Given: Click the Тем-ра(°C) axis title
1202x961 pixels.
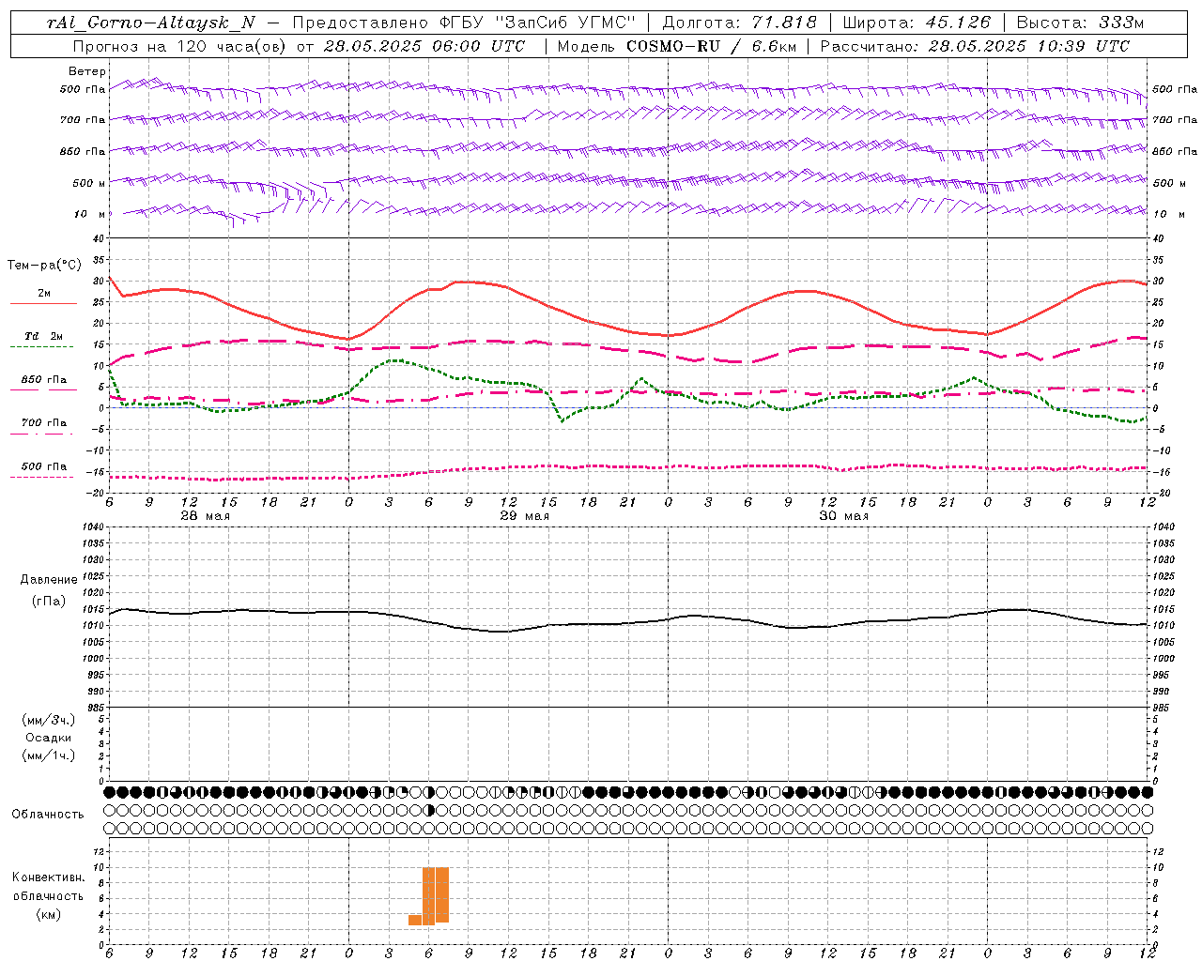Looking at the screenshot, I should pyautogui.click(x=44, y=266).
